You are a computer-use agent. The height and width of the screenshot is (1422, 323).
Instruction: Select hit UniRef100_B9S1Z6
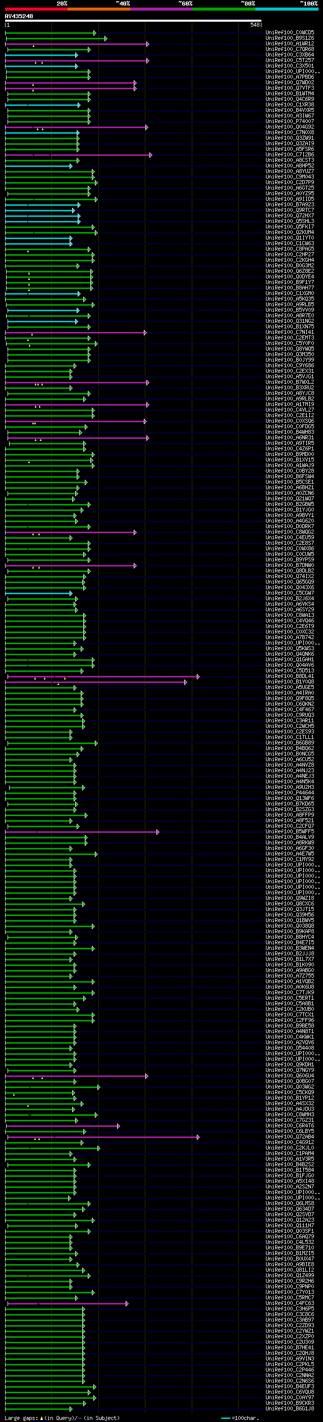(290, 39)
